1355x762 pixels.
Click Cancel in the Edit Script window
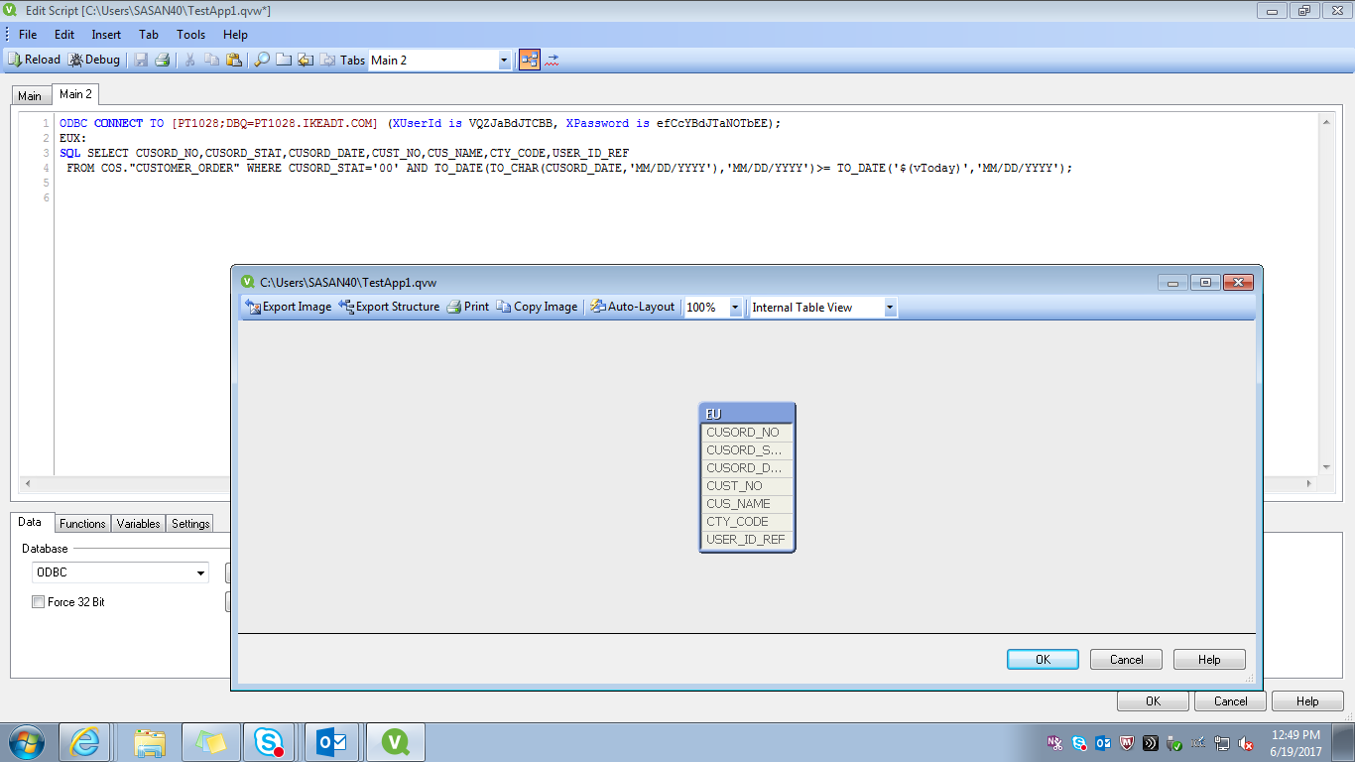[1230, 701]
